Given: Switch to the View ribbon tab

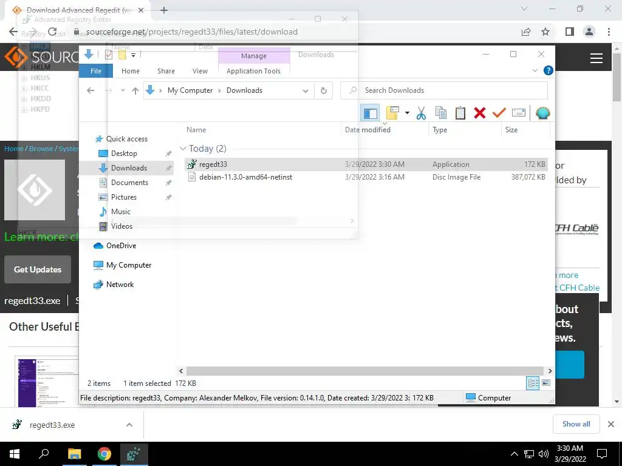Looking at the screenshot, I should (200, 71).
